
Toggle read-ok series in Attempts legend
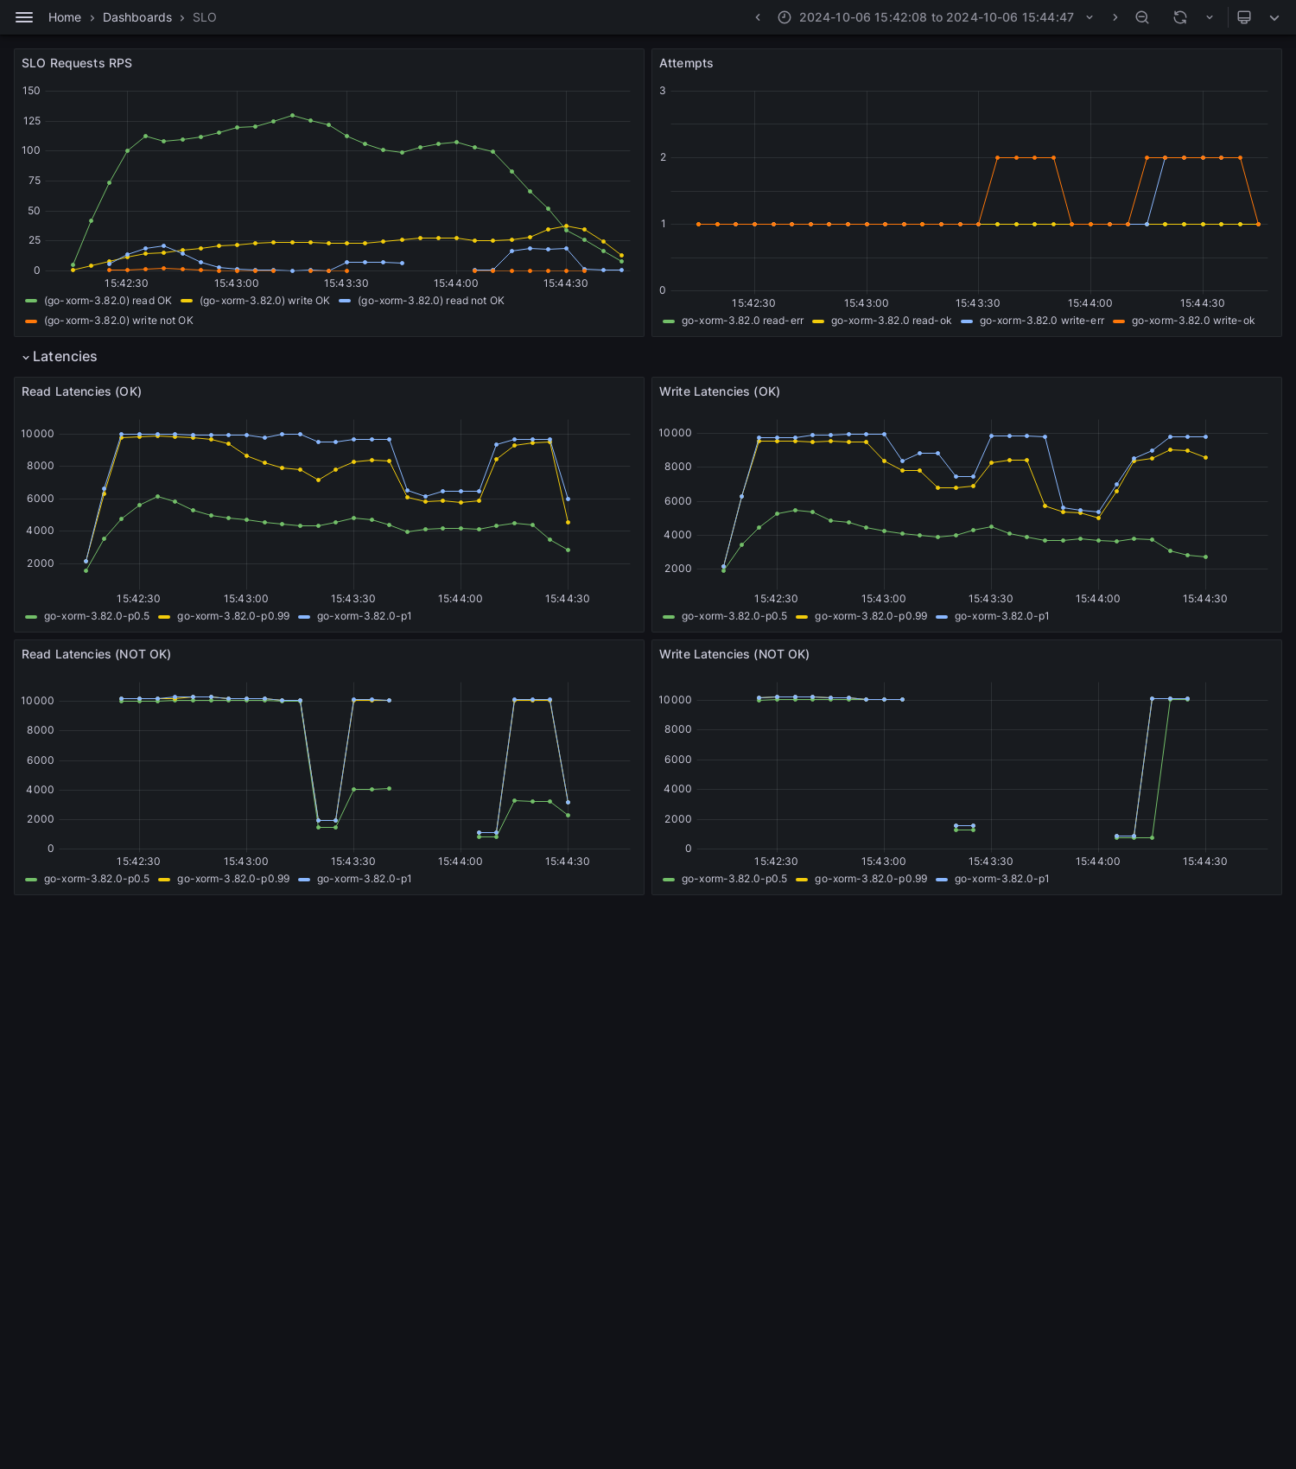pyautogui.click(x=891, y=321)
